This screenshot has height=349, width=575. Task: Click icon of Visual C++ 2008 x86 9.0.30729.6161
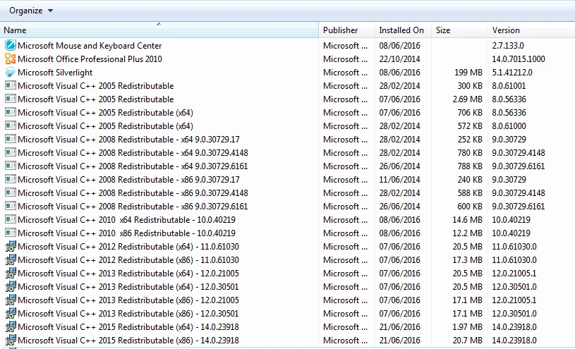click(x=11, y=206)
